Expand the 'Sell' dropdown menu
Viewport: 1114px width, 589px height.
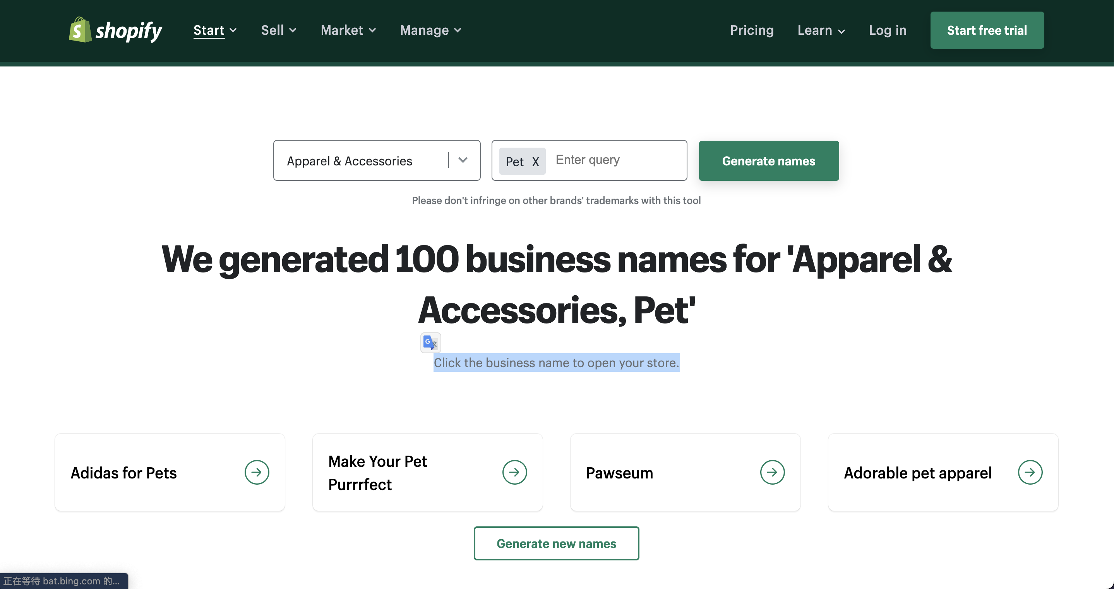[x=278, y=30]
